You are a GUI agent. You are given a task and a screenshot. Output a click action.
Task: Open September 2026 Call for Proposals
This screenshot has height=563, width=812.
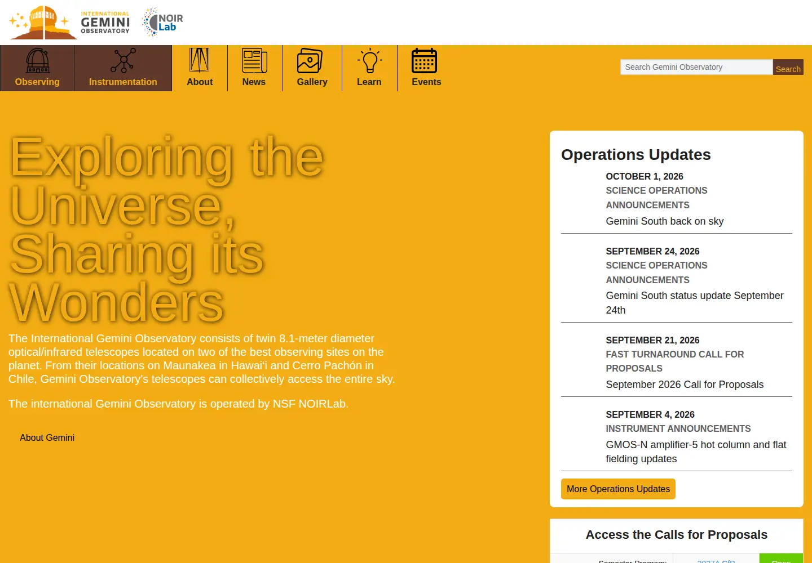coord(685,385)
